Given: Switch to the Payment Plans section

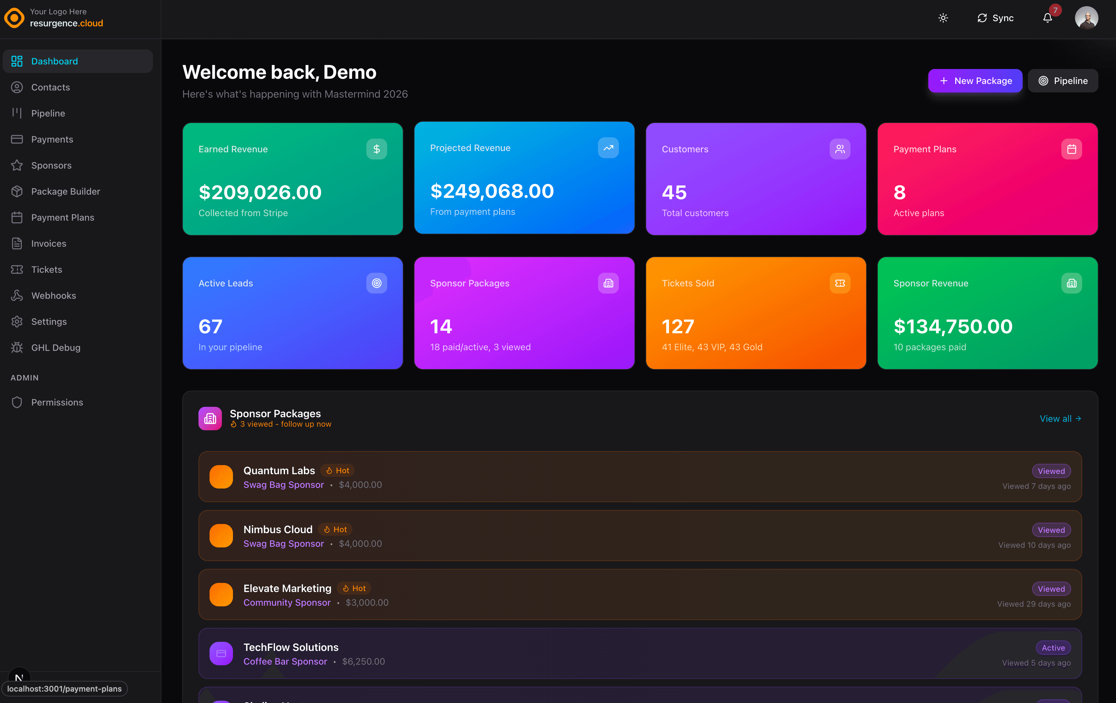Looking at the screenshot, I should 62,217.
